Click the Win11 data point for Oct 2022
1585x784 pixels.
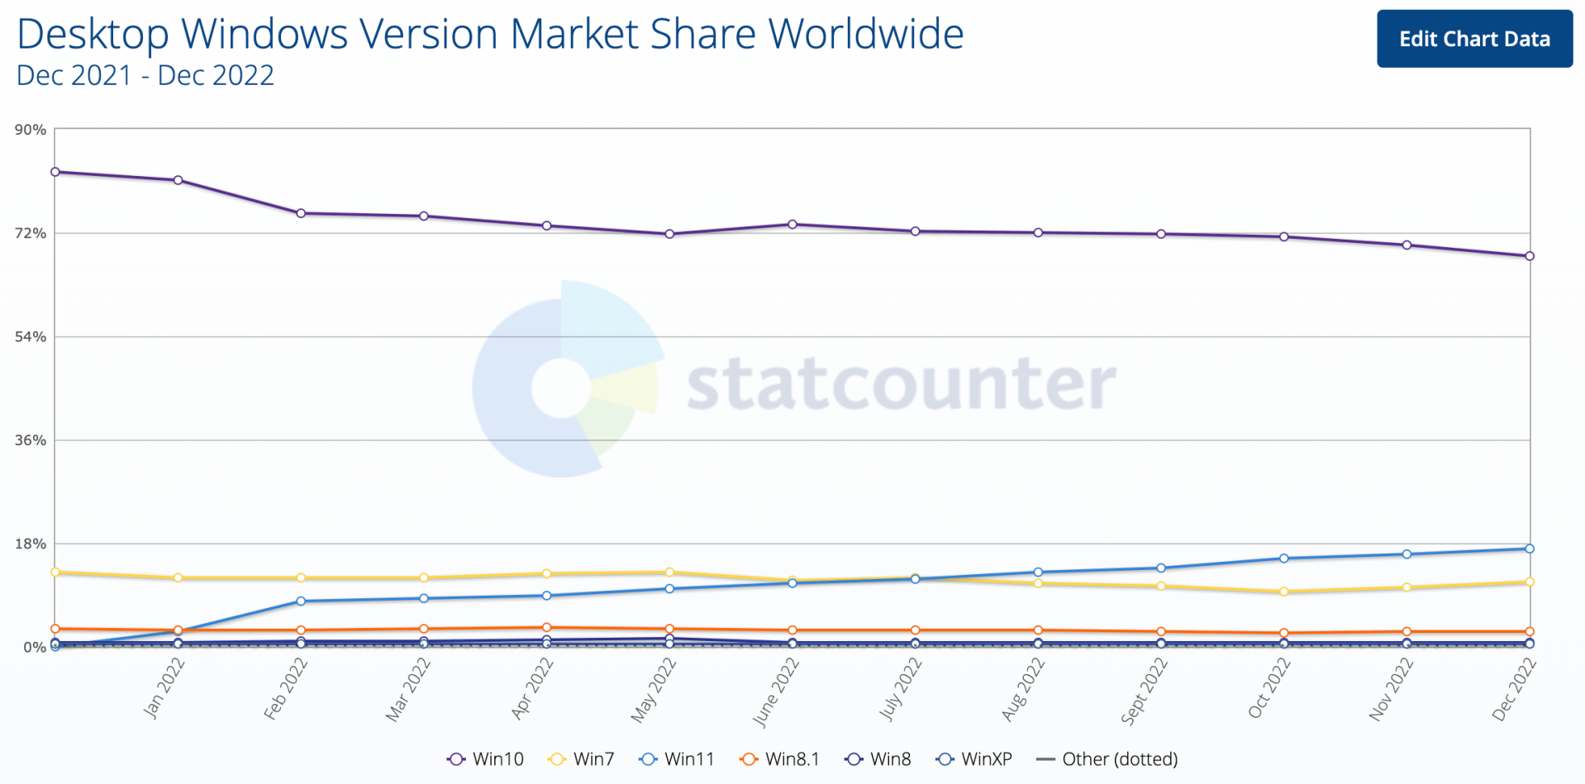1284,558
